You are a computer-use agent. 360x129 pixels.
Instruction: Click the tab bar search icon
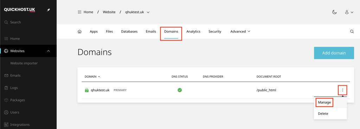(352, 31)
